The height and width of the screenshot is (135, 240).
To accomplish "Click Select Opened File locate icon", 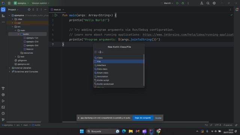I will point(29,9).
